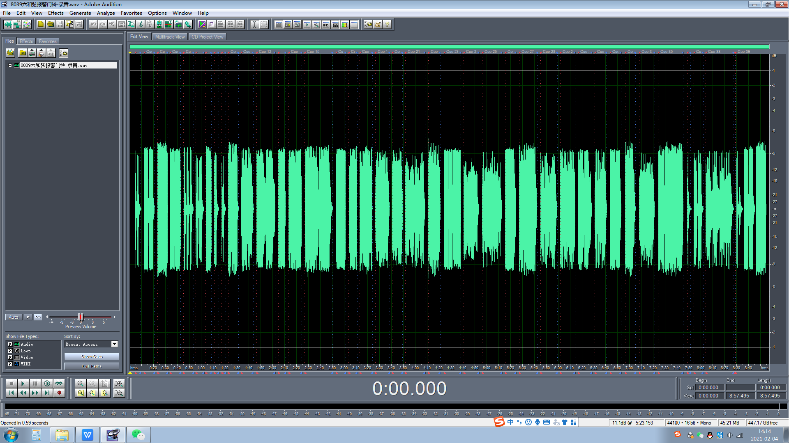This screenshot has height=443, width=789.
Task: Toggle the MIDI file type checkbox
Action: click(10, 364)
